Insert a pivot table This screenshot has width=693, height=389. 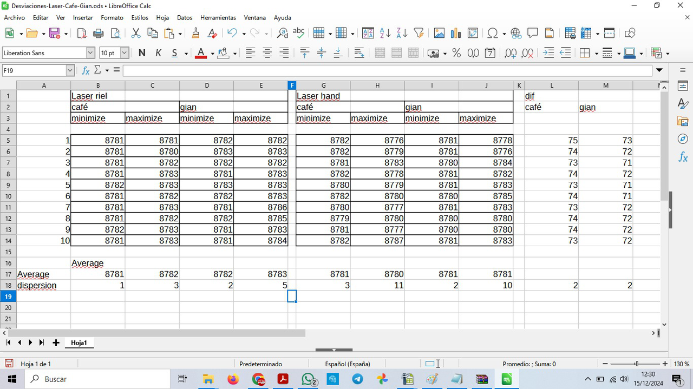(x=473, y=34)
